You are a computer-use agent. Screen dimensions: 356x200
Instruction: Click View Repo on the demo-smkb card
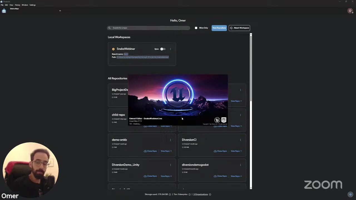click(x=166, y=151)
